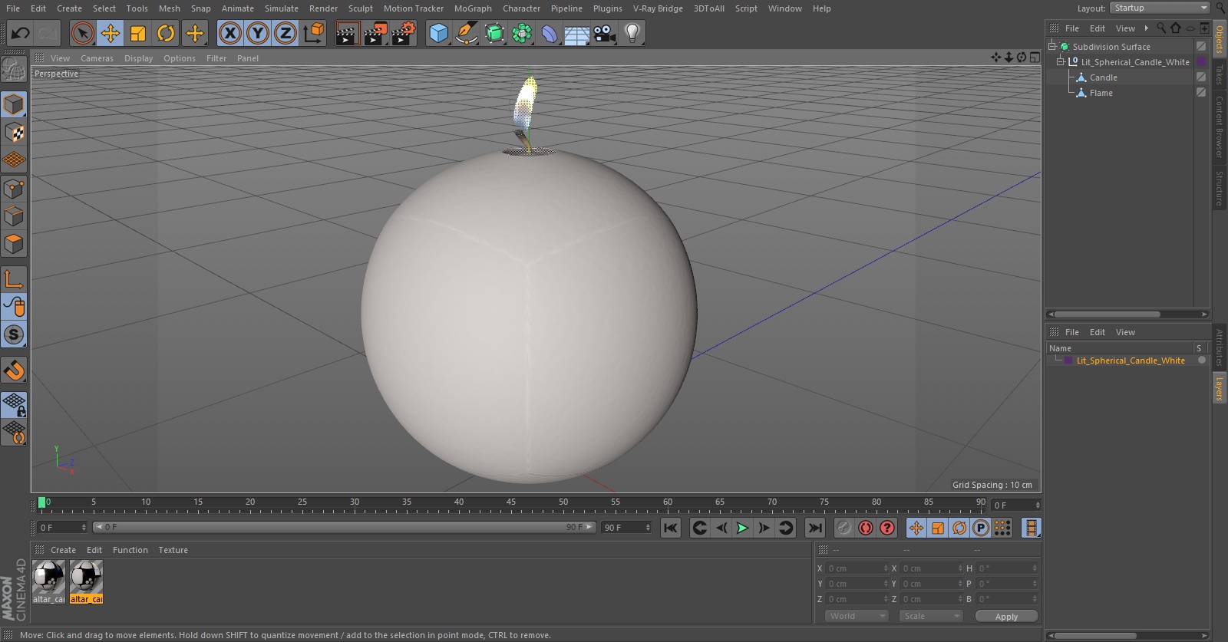Add a Bend deformer

(550, 33)
